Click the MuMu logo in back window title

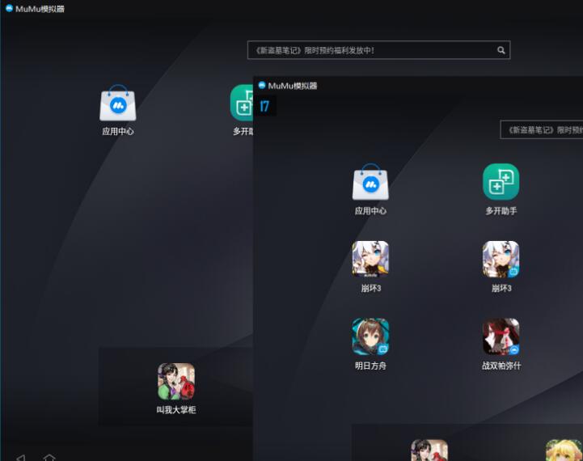(9, 8)
